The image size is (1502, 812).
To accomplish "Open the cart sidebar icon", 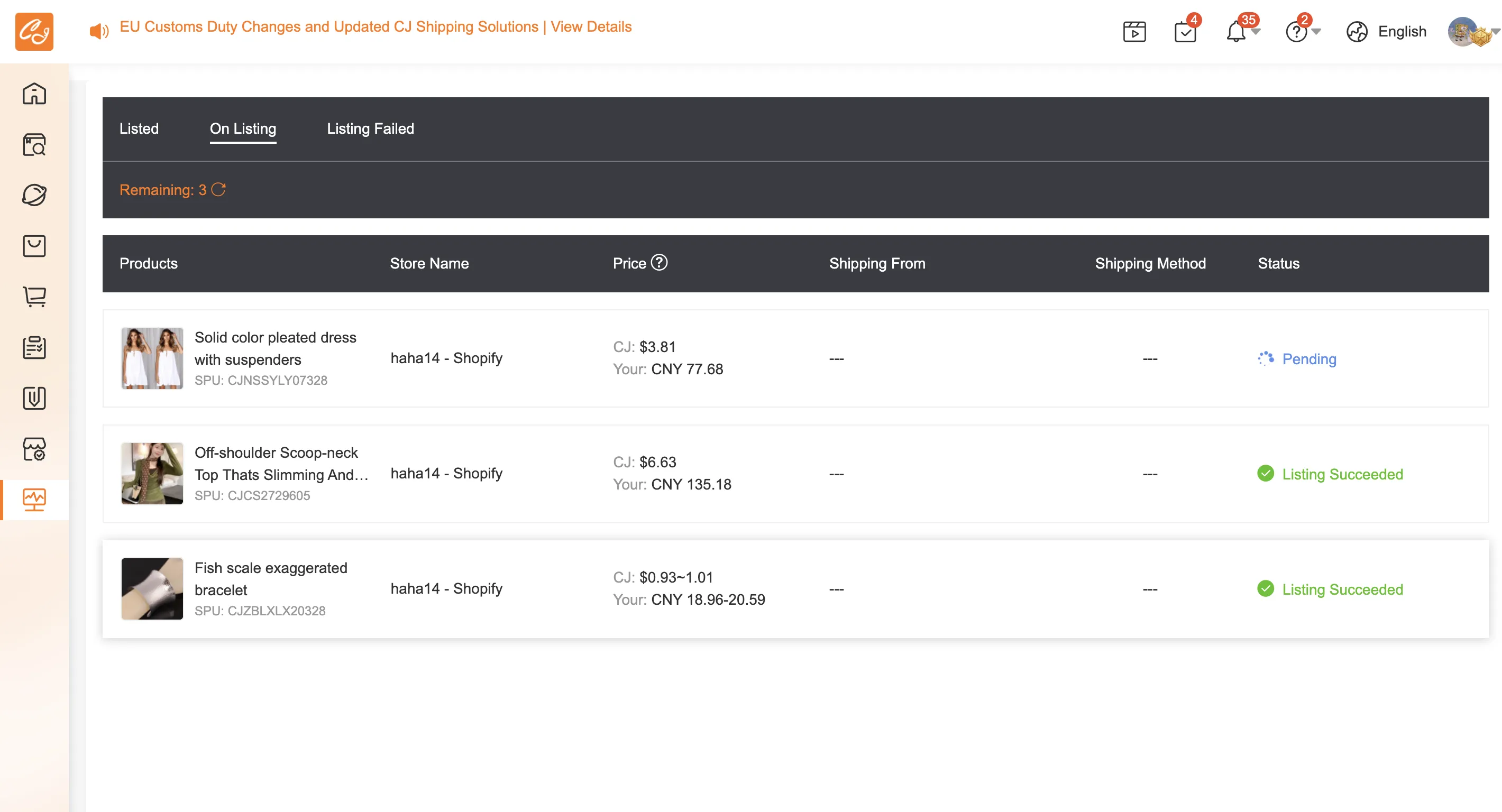I will click(x=34, y=296).
